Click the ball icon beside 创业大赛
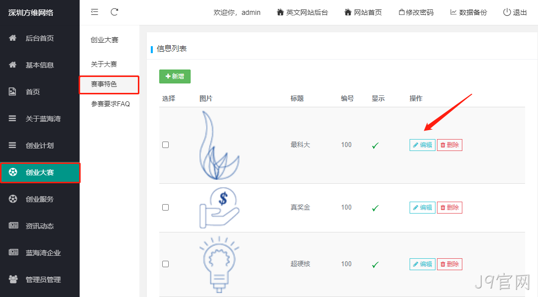The width and height of the screenshot is (538, 297). tap(13, 172)
